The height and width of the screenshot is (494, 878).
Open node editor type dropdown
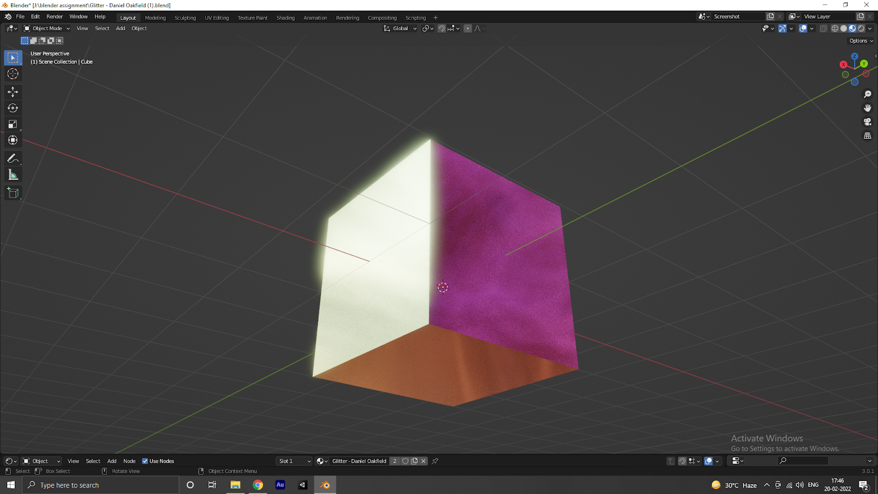[11, 461]
